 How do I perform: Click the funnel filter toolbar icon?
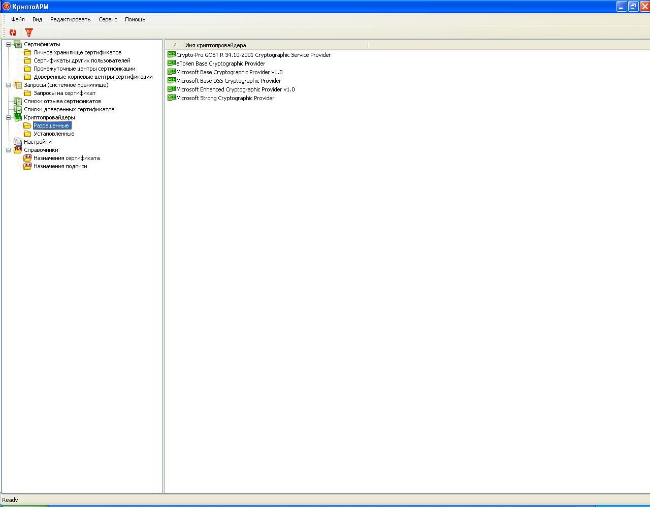[x=29, y=33]
